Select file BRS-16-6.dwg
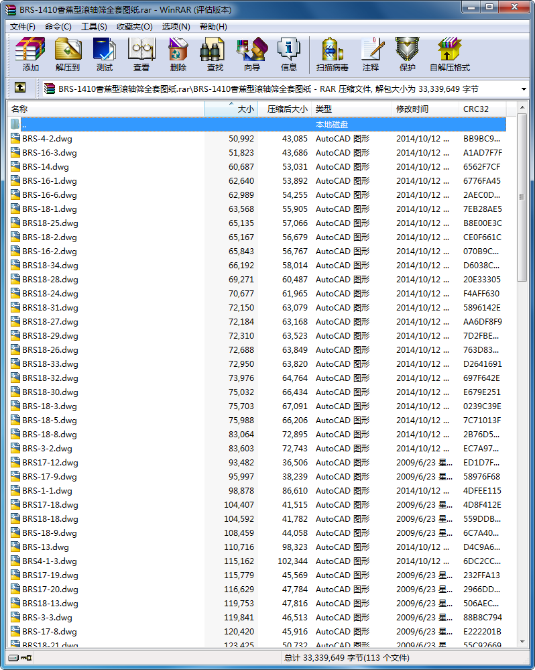 (50, 195)
